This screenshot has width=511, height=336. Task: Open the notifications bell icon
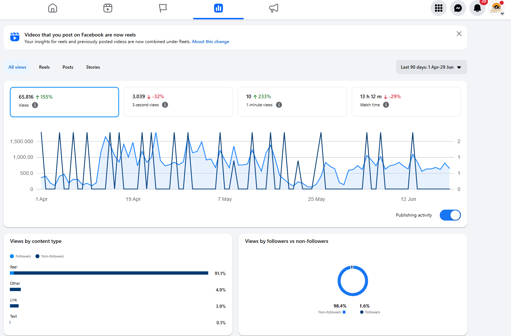click(477, 8)
